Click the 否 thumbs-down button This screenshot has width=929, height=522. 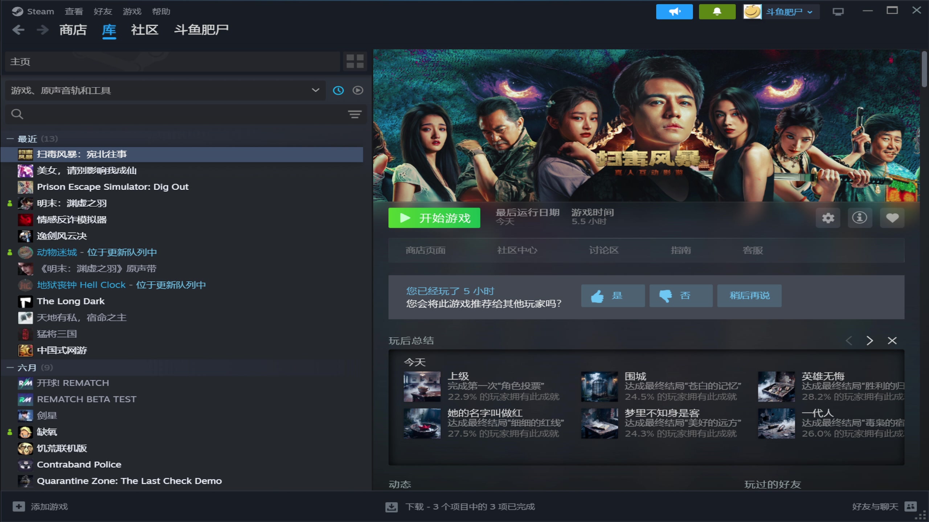(x=681, y=296)
